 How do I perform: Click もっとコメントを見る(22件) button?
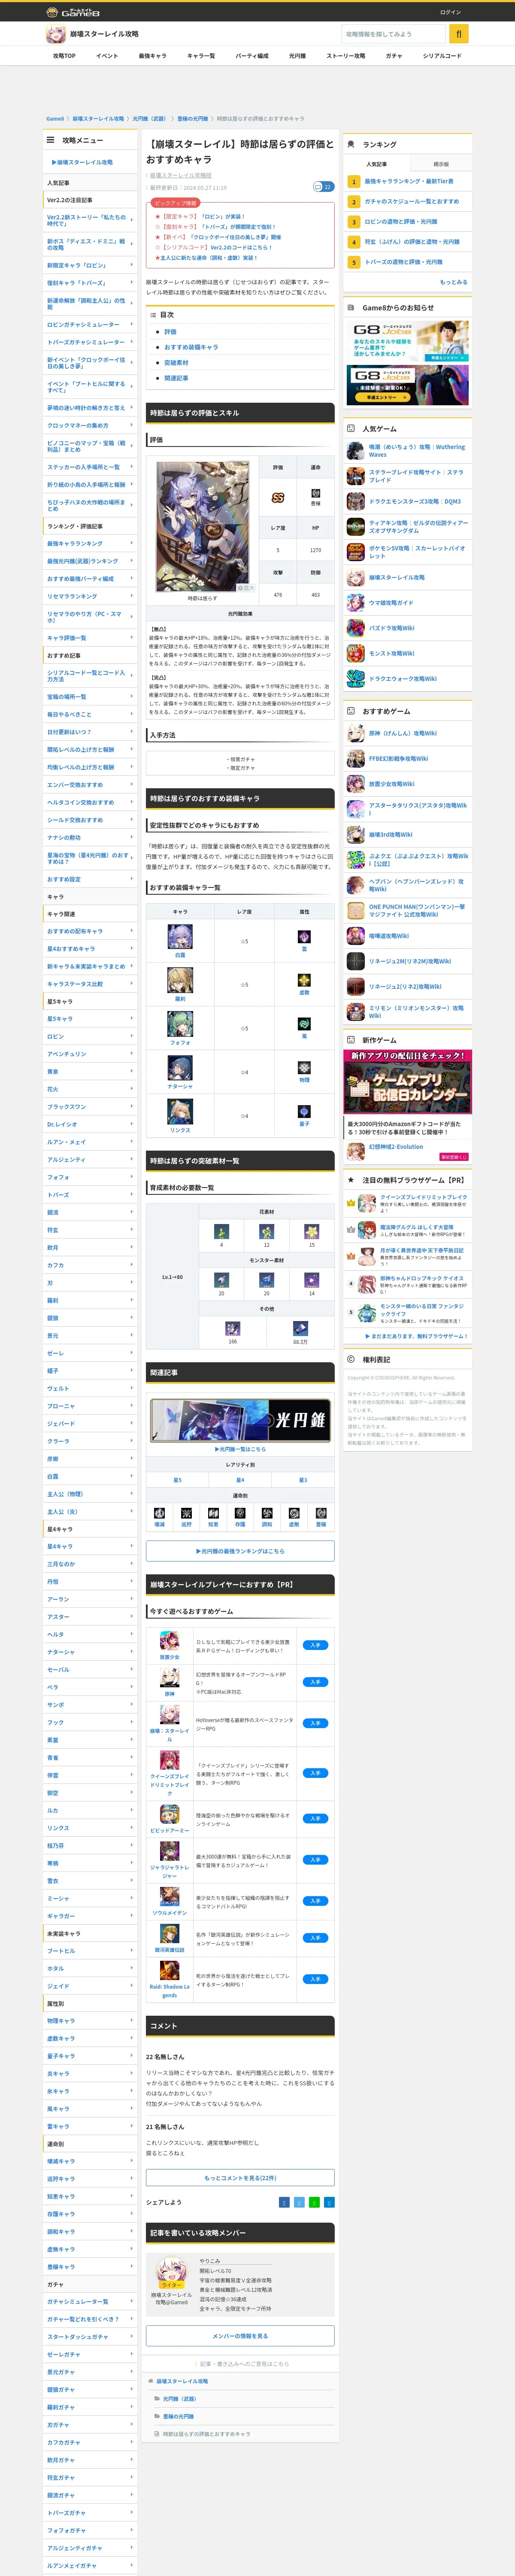click(x=240, y=2178)
